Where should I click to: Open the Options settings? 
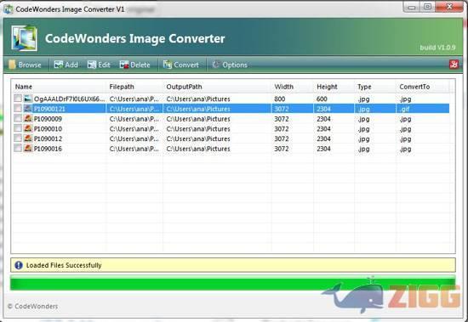coord(230,65)
